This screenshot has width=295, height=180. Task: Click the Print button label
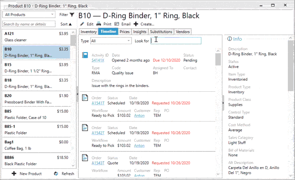tap(107, 24)
